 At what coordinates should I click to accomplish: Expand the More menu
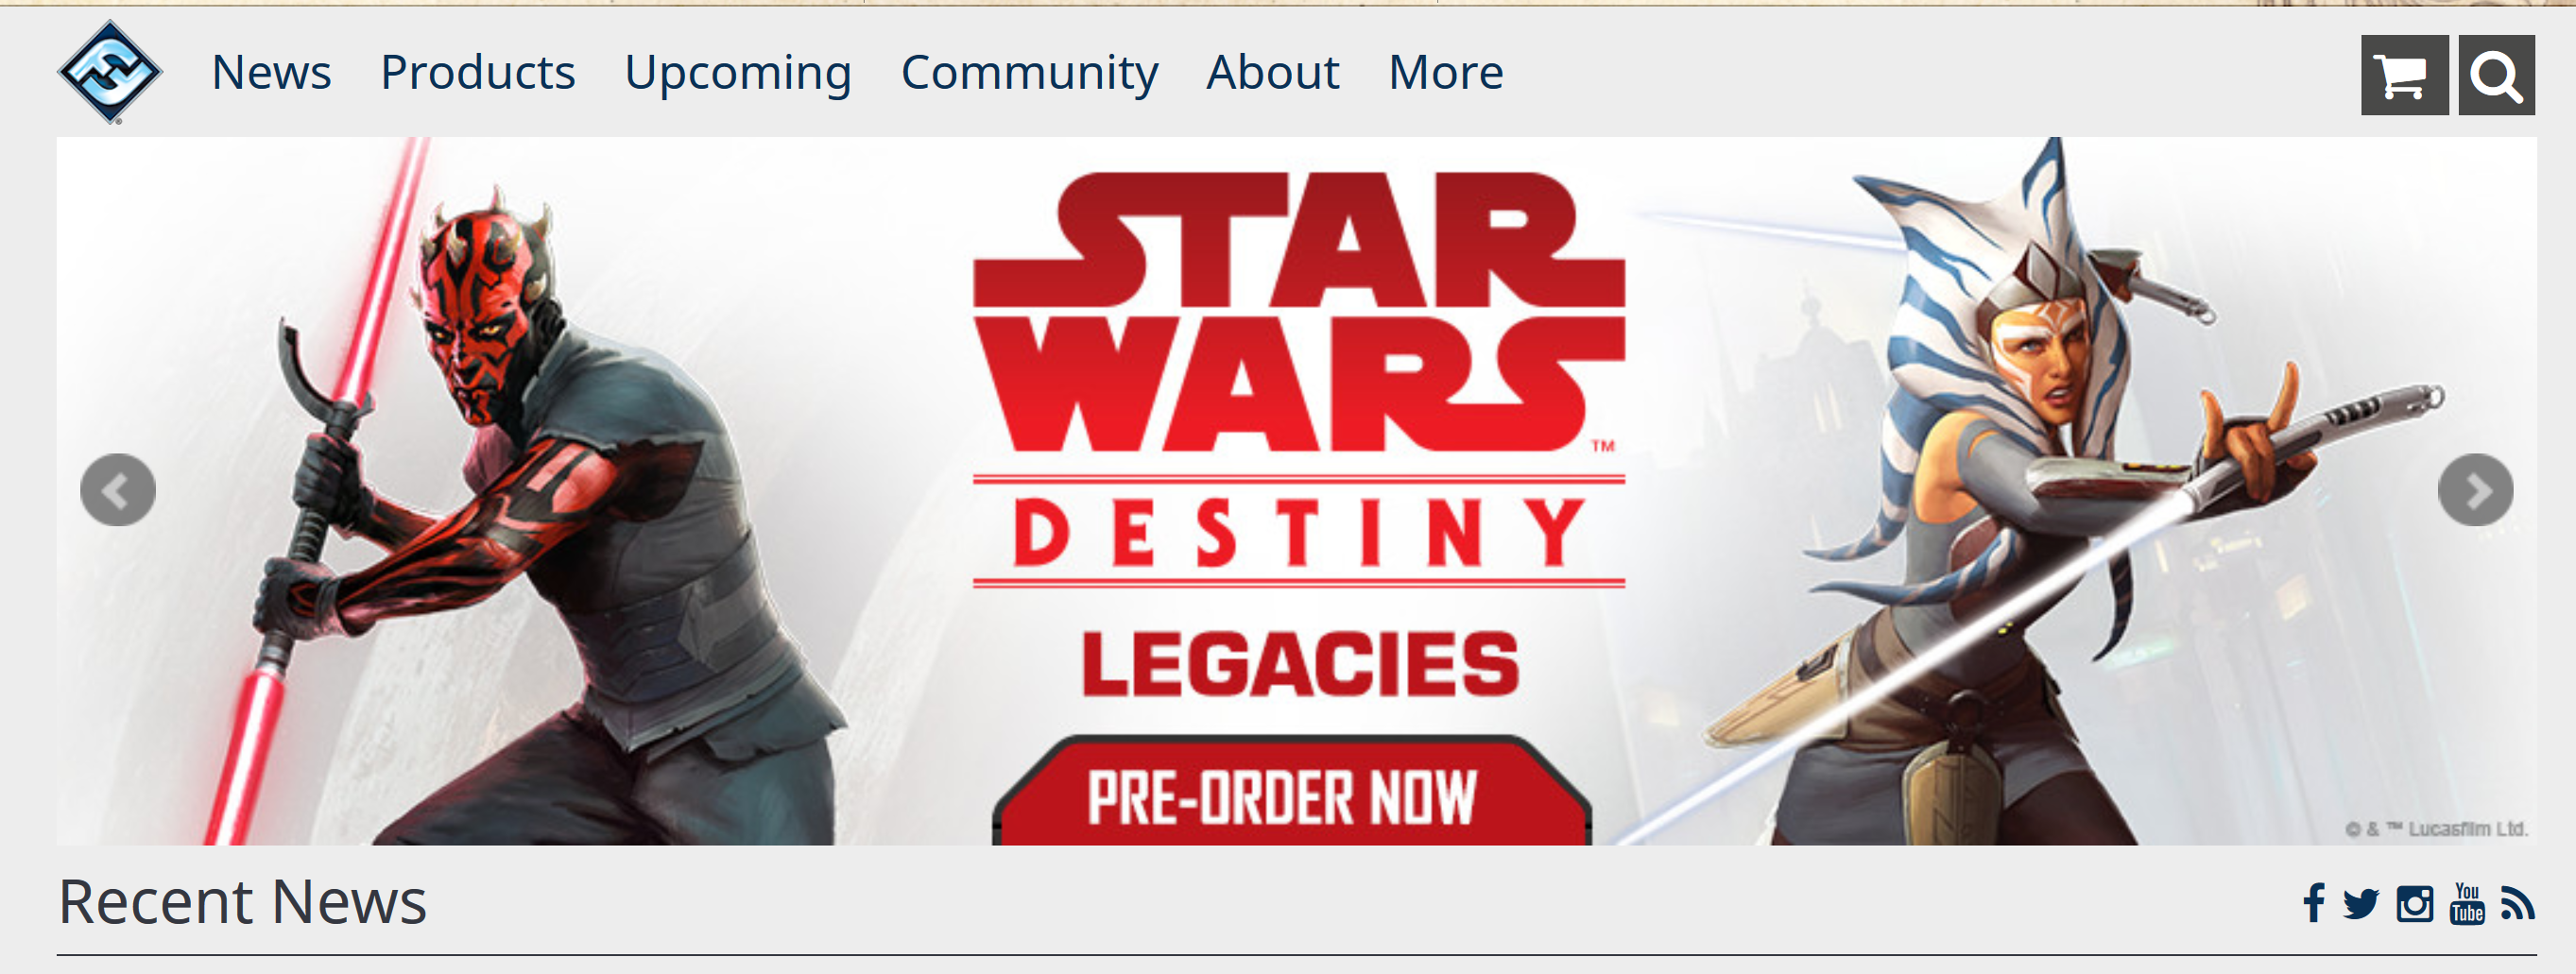point(1446,72)
